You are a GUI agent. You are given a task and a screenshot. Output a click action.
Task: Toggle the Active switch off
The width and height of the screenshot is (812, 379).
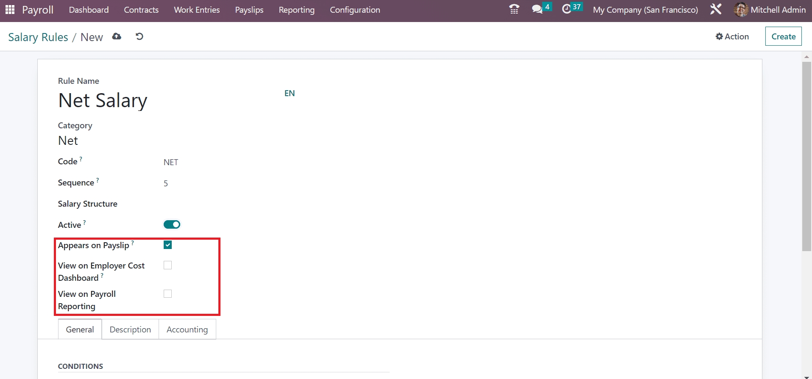(x=172, y=224)
